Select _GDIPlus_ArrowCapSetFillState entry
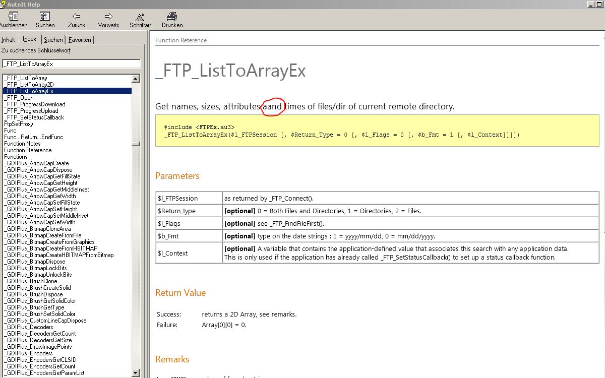Viewport: 605px width, 378px height. point(42,203)
